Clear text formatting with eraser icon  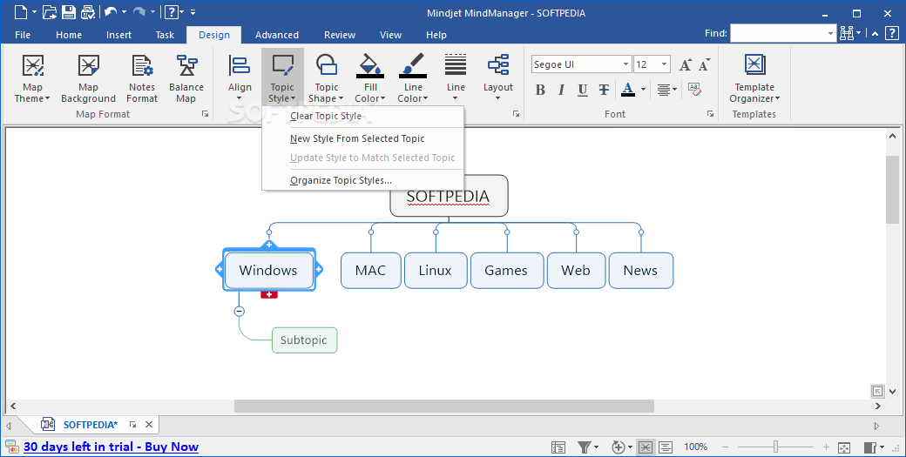[694, 90]
